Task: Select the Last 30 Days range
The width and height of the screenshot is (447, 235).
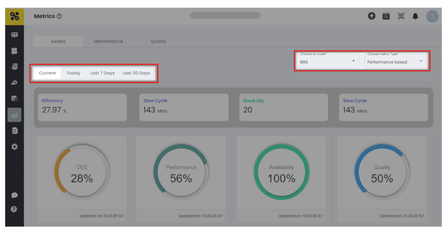Action: [136, 73]
